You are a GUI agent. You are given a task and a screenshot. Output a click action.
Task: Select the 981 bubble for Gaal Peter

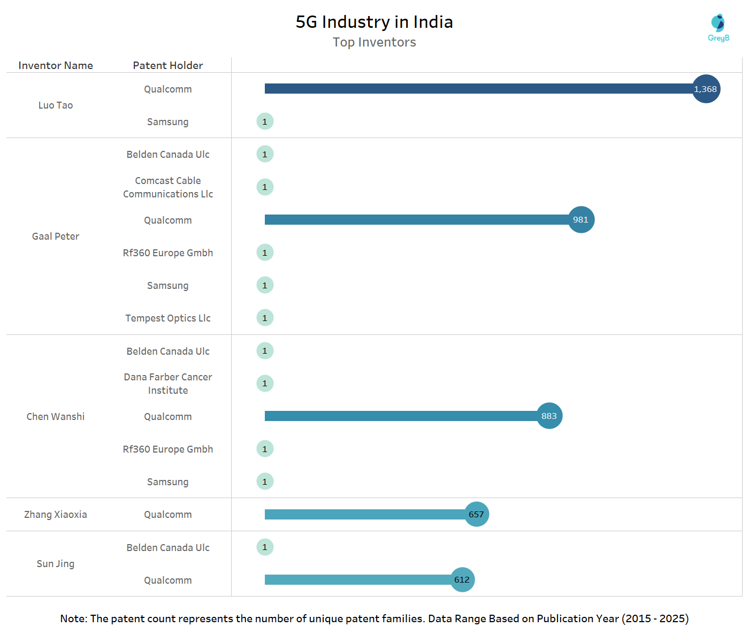click(581, 219)
